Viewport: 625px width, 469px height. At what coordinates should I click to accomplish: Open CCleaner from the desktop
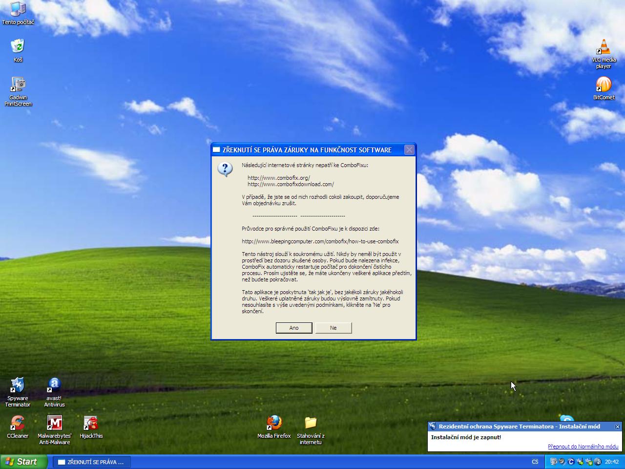coord(18,423)
